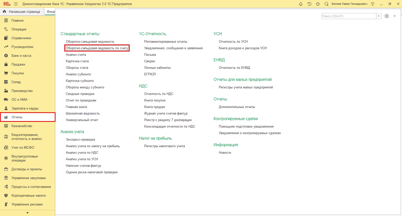Open the Книга продаж report

pos(155,107)
